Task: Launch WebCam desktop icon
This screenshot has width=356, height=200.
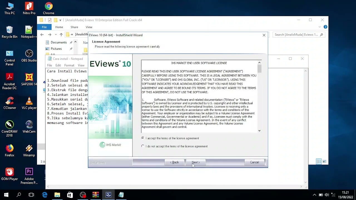Action: (29, 127)
